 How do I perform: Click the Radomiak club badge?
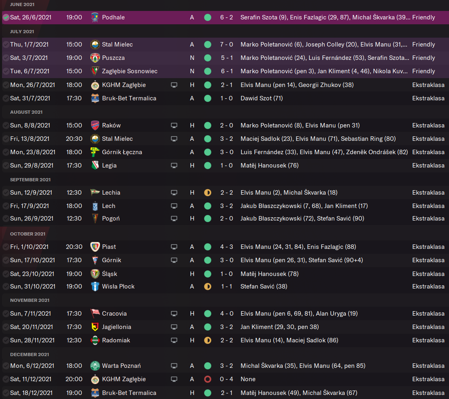tap(95, 340)
